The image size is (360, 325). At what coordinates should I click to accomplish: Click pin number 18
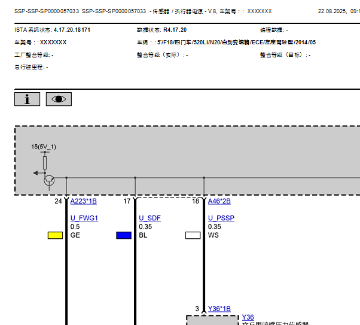[x=196, y=201]
